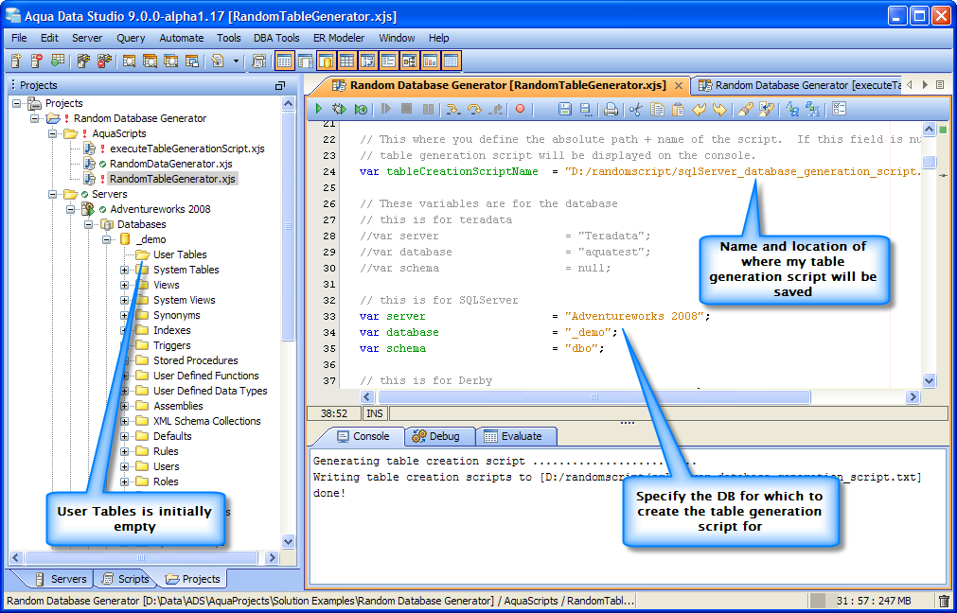Click the editor tabs scroll left arrow
Screen dimensions: 957x613
[x=910, y=85]
